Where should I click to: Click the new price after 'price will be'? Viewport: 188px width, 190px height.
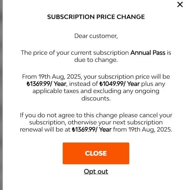(46, 84)
